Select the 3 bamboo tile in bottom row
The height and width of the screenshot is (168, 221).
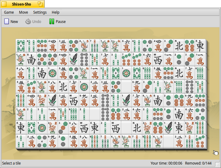(21, 142)
